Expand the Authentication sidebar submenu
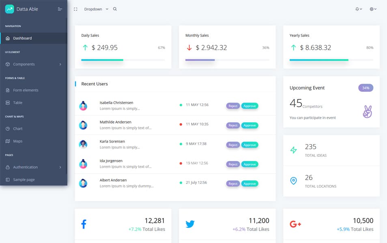Screen dimensions: 387x243 pyautogui.click(x=33, y=167)
